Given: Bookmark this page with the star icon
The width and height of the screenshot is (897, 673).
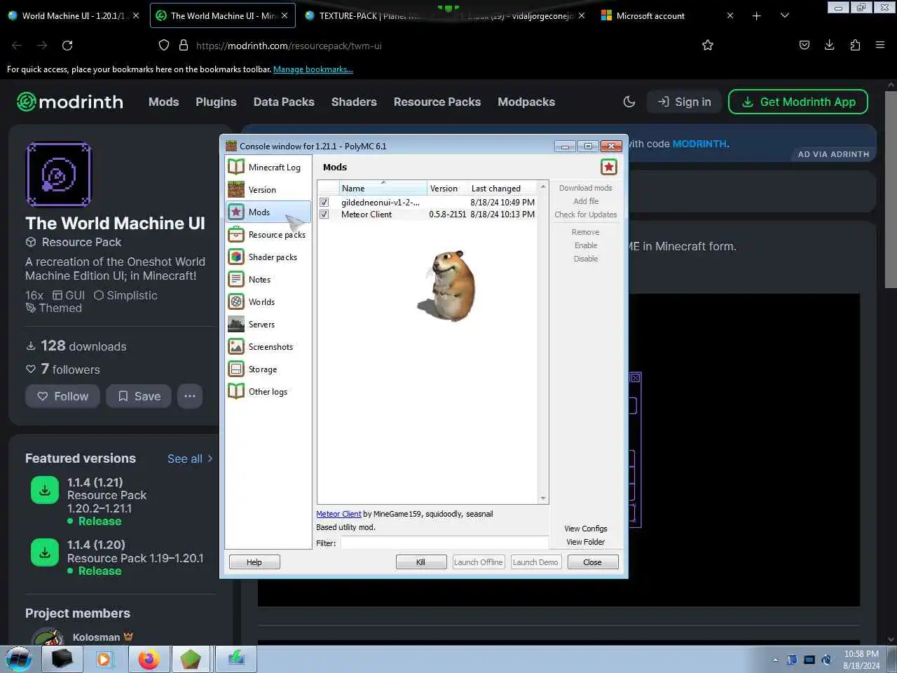Looking at the screenshot, I should click(708, 45).
